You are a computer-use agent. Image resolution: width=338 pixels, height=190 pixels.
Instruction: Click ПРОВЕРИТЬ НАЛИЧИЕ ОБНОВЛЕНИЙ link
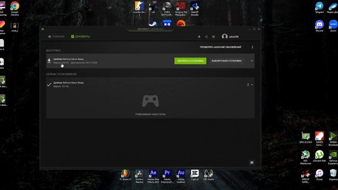[220, 47]
